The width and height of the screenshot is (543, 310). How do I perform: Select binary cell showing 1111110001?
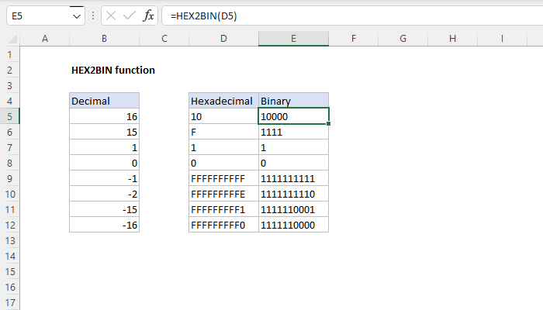point(293,209)
